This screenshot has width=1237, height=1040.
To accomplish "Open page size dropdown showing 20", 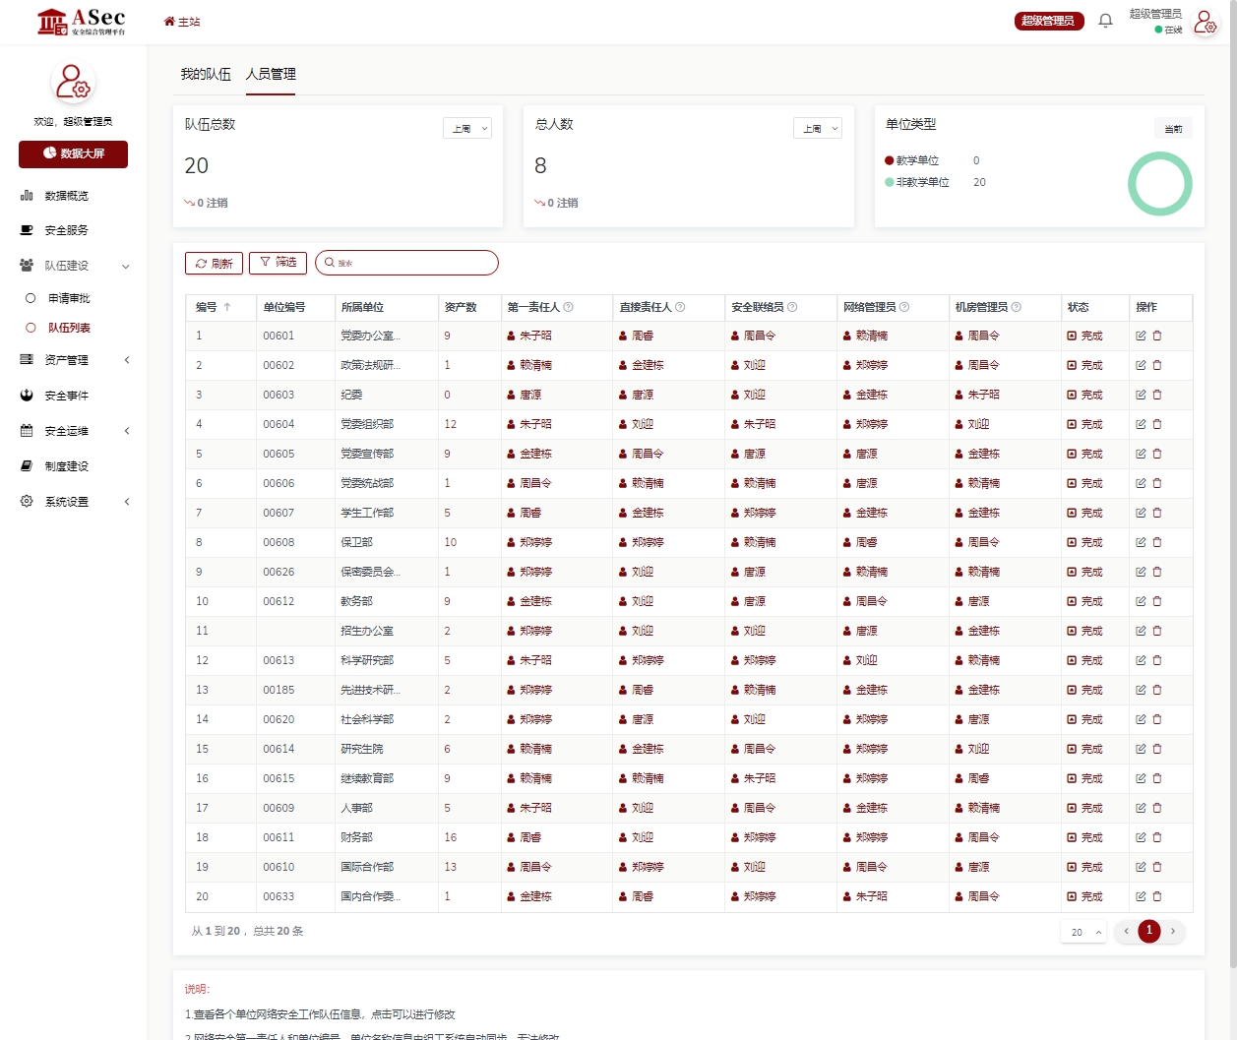I will (x=1084, y=932).
